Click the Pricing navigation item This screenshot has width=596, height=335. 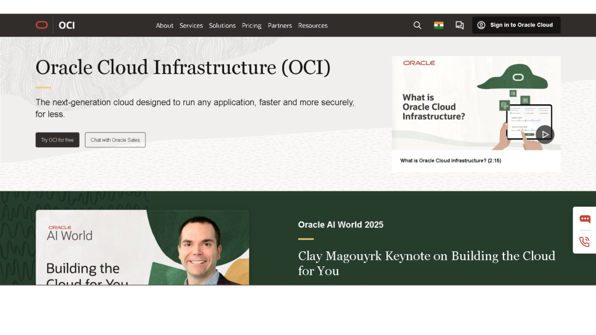(x=251, y=25)
